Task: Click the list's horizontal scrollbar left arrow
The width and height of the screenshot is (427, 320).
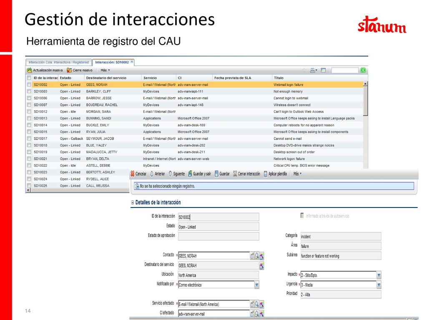Action: tap(28, 190)
